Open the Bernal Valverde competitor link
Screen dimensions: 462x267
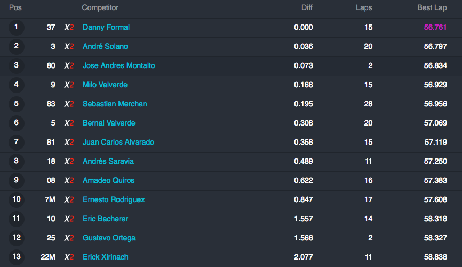(109, 123)
